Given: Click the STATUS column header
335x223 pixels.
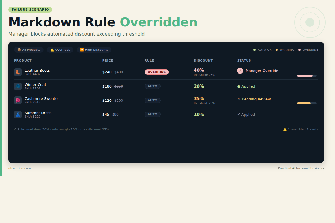Looking at the screenshot, I should [x=244, y=60].
